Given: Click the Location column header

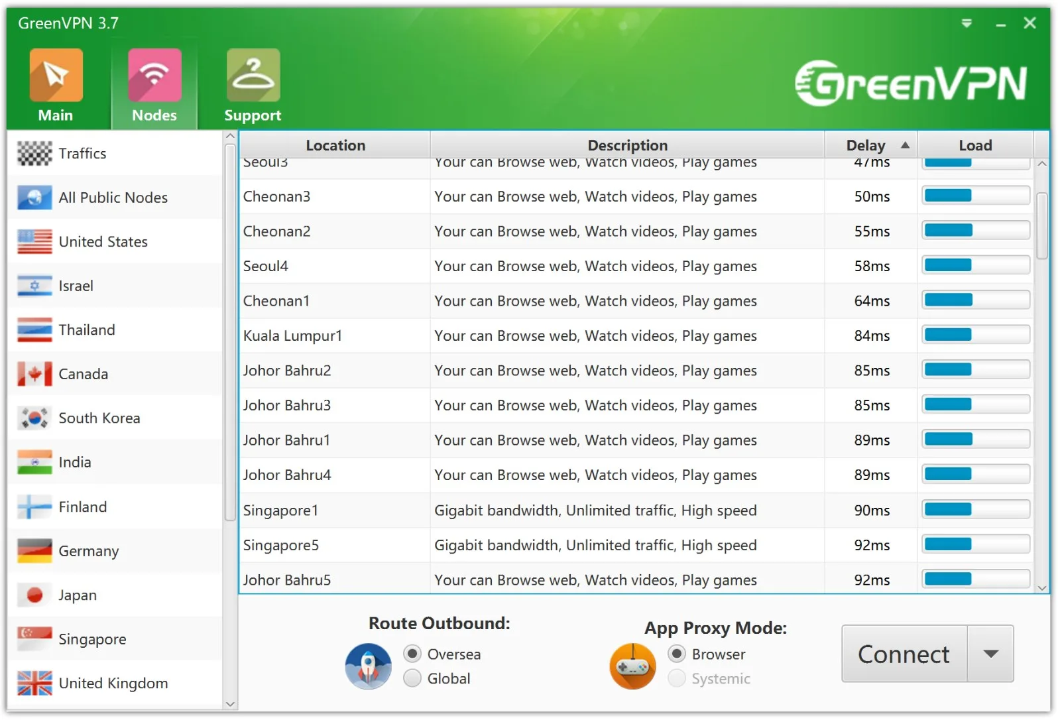Looking at the screenshot, I should click(x=335, y=145).
